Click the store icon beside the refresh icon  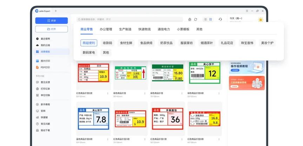coord(190,20)
